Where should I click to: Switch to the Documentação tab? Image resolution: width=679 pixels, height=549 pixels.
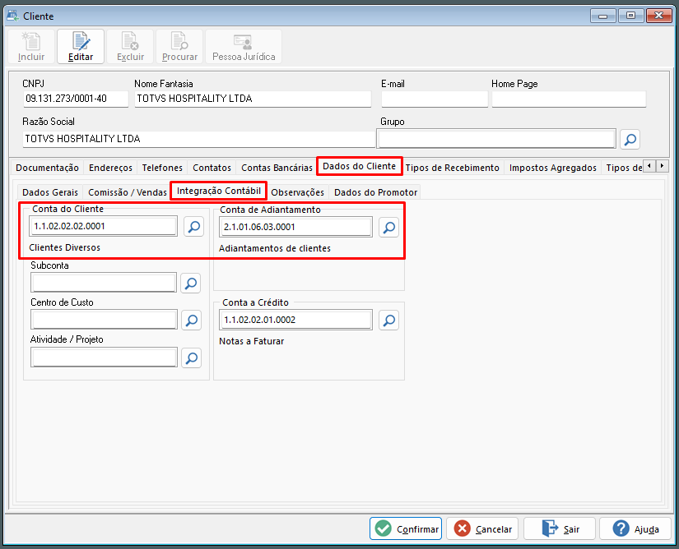coord(47,168)
